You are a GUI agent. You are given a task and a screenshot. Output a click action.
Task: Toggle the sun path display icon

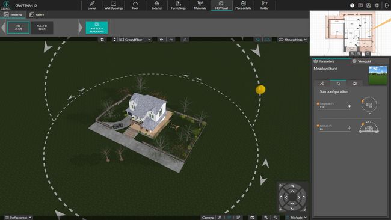coord(258,40)
